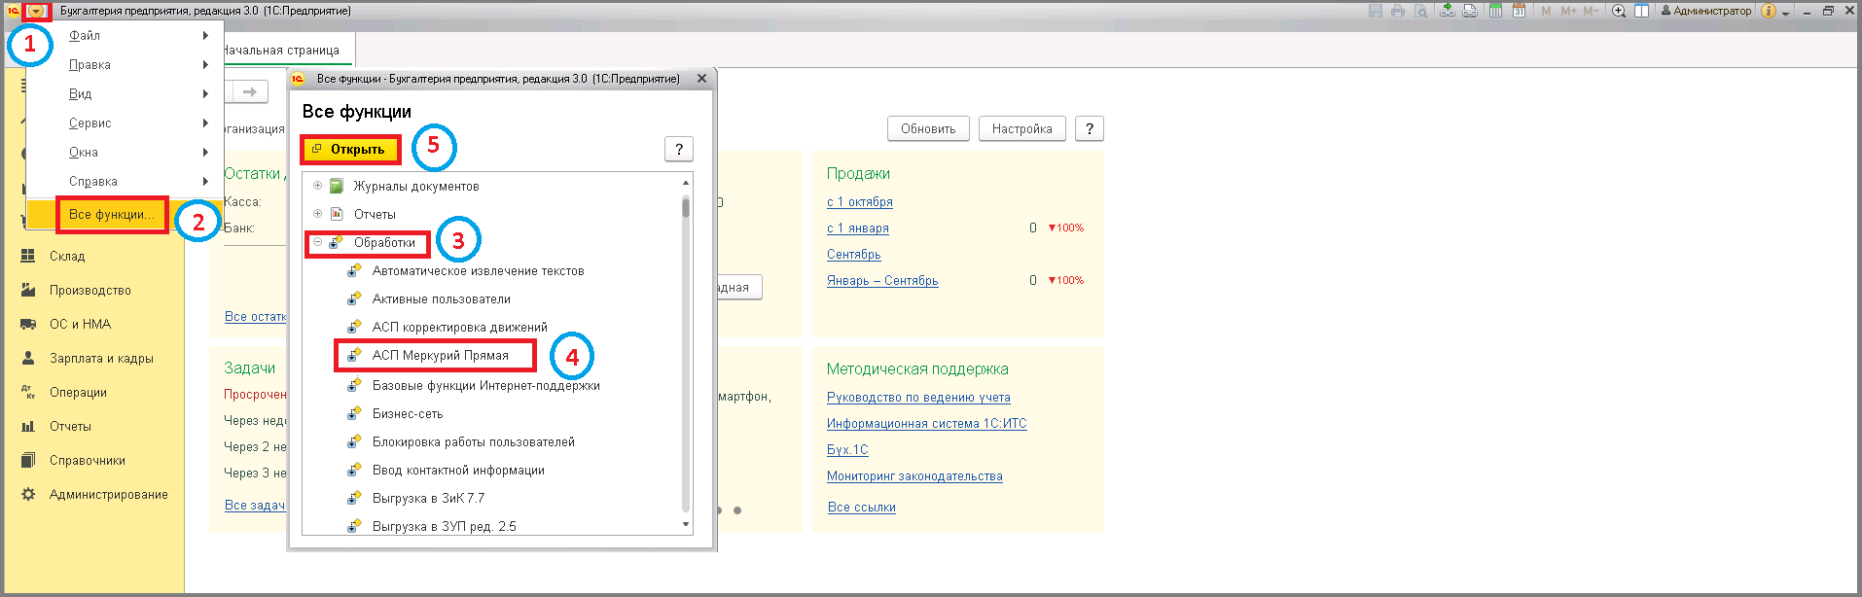Select АСП Меркурий Прямая in the tree
Screen dimensions: 1862x597
pos(441,356)
